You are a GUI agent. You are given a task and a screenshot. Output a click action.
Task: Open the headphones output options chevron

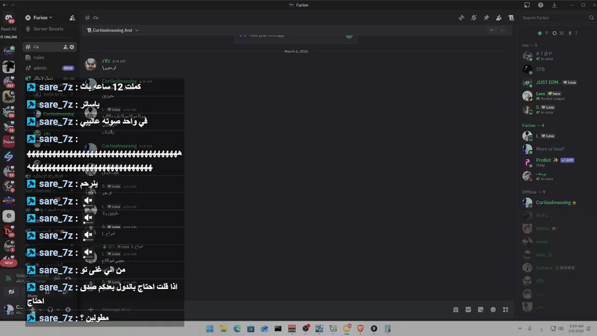58,309
